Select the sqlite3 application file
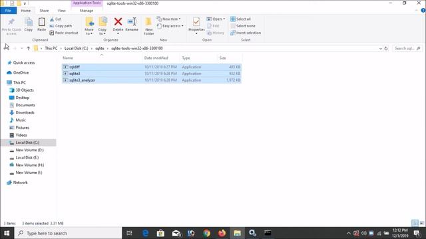 (152, 74)
